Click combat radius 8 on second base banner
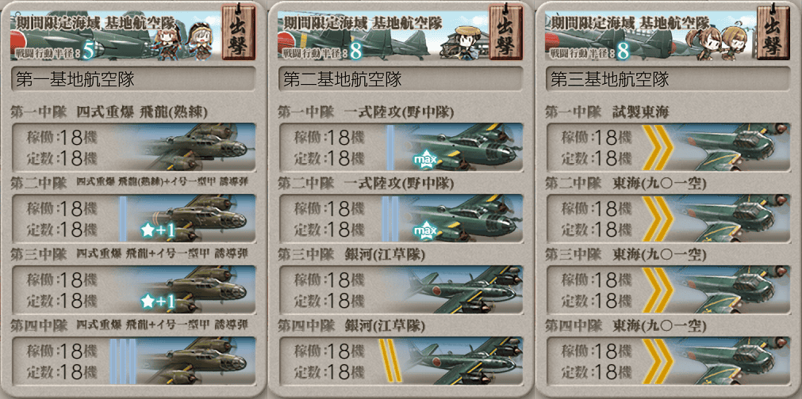 [x=355, y=51]
